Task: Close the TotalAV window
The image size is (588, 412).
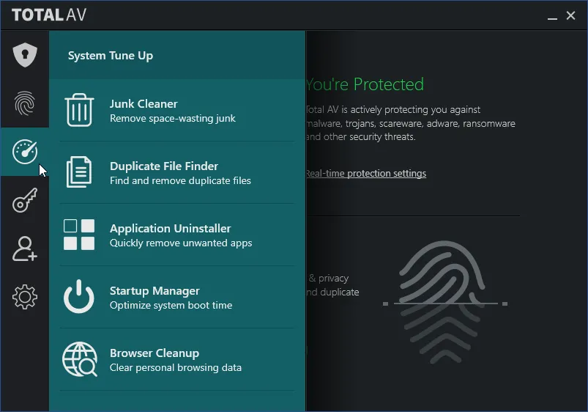Action: click(x=570, y=15)
